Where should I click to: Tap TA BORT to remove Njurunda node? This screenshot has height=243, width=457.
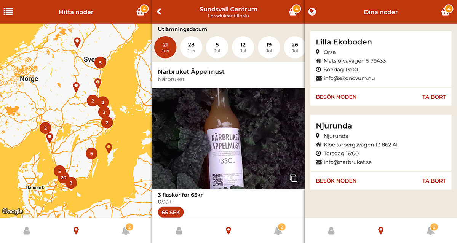pyautogui.click(x=434, y=181)
